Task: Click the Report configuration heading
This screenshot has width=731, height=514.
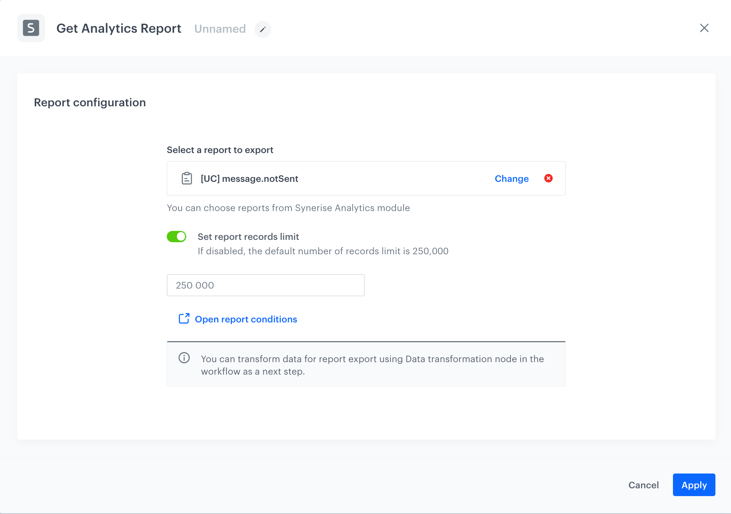Action: click(90, 102)
